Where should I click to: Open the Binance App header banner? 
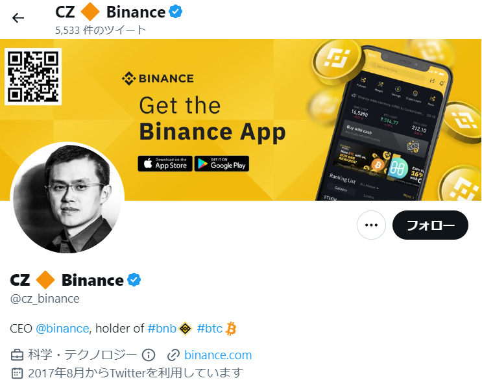pos(241,120)
